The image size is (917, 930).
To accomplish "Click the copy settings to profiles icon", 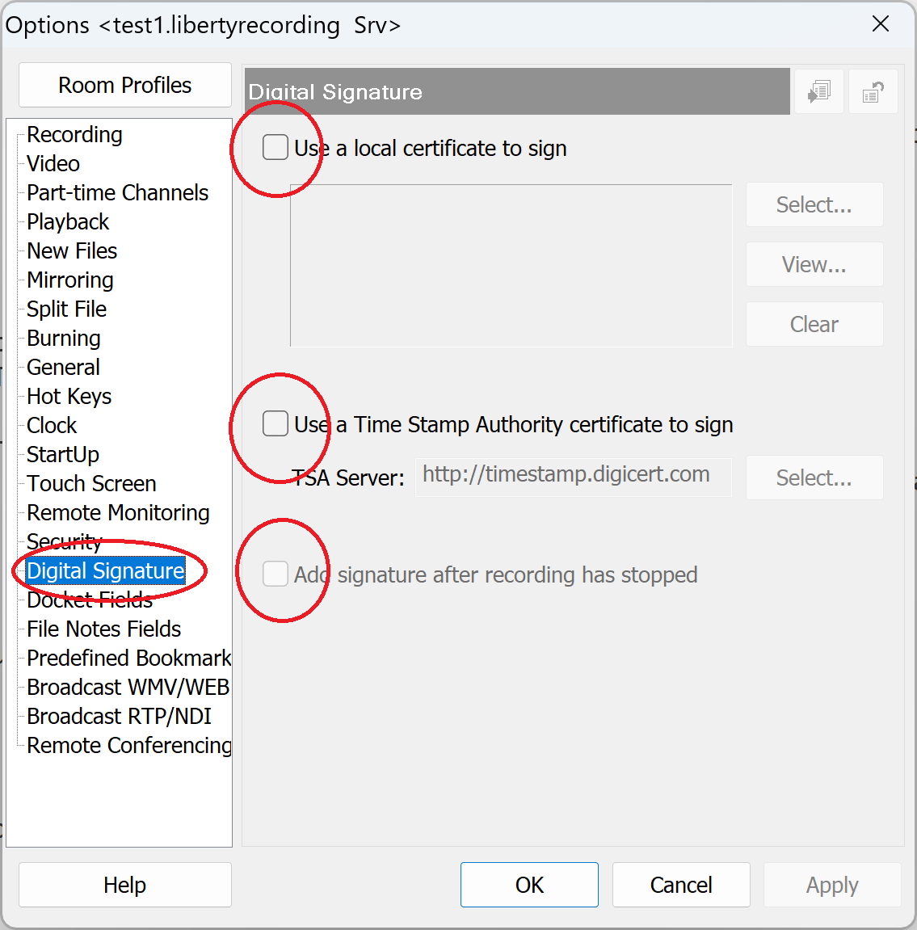I will click(818, 91).
